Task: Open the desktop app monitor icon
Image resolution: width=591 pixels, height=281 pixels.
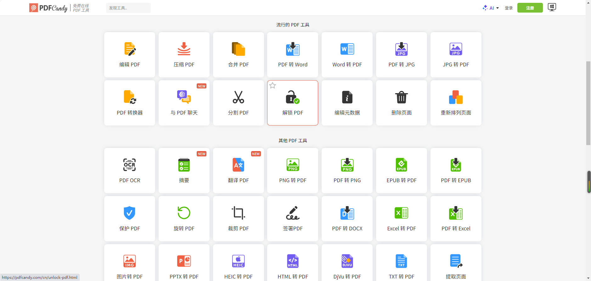Action: click(552, 7)
